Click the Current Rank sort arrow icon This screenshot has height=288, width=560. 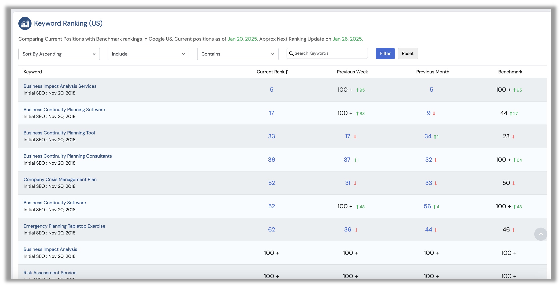pos(287,72)
